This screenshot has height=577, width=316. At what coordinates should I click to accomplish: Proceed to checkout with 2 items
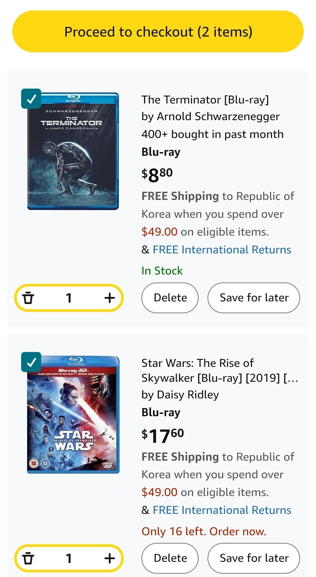[158, 32]
